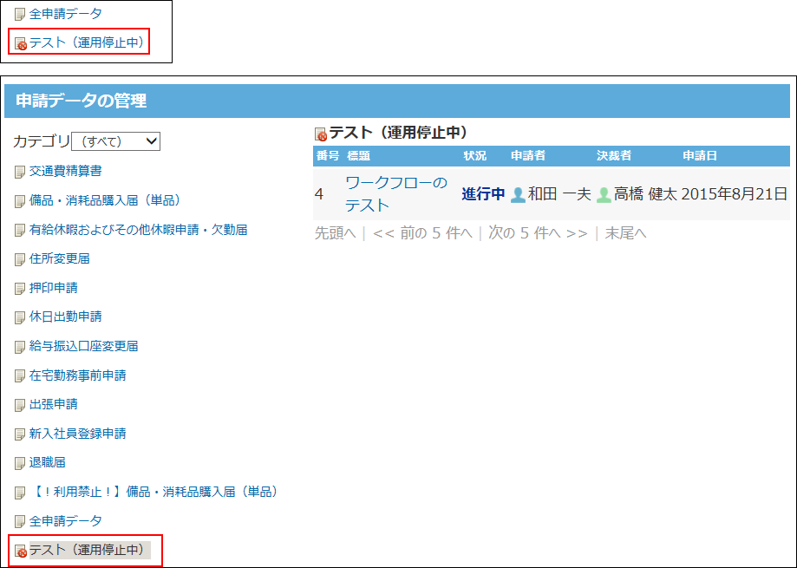Click icon beside 有給休暇およびその他休暇申請・欠勤届

tap(20, 231)
